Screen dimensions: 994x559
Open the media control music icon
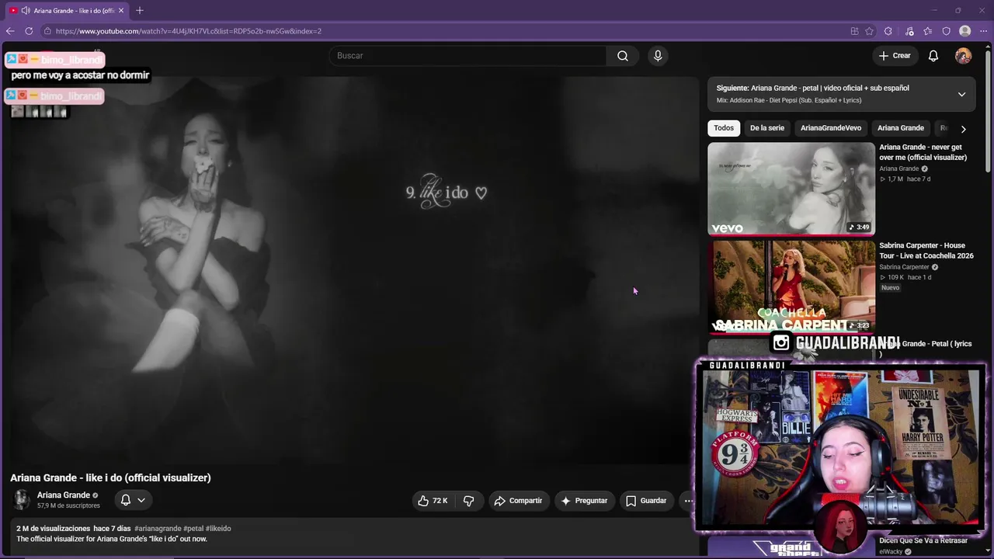[x=909, y=31]
